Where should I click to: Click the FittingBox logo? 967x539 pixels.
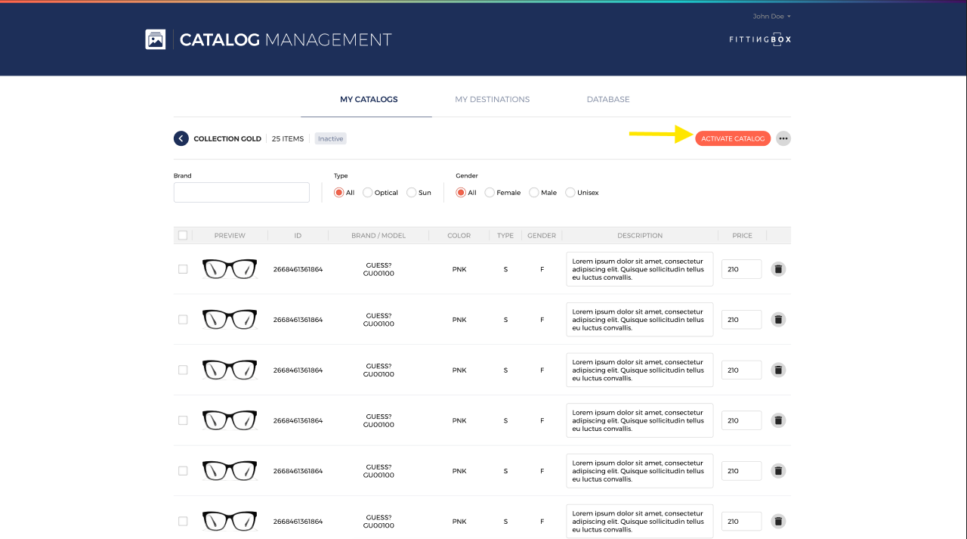760,39
